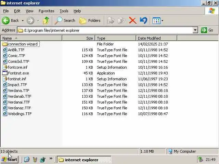
Task: Click the Windows flag logo in menu bar
Action: tap(211, 11)
